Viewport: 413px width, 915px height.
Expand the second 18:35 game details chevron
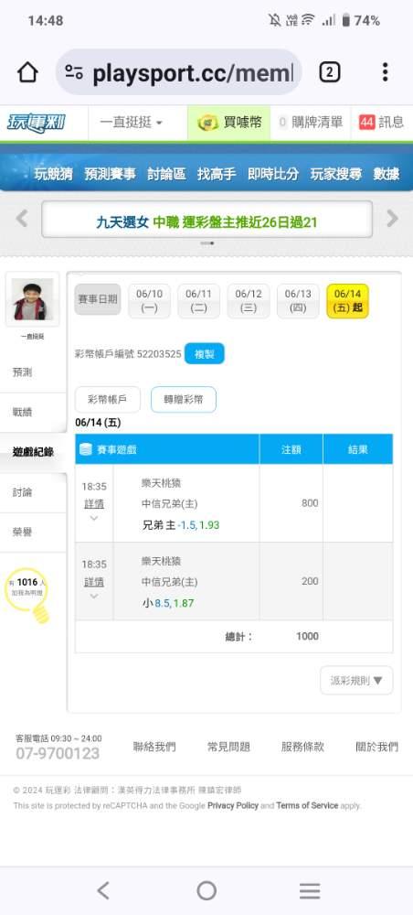tap(94, 597)
